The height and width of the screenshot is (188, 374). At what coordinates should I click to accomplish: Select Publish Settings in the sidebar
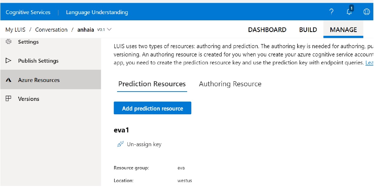38,61
